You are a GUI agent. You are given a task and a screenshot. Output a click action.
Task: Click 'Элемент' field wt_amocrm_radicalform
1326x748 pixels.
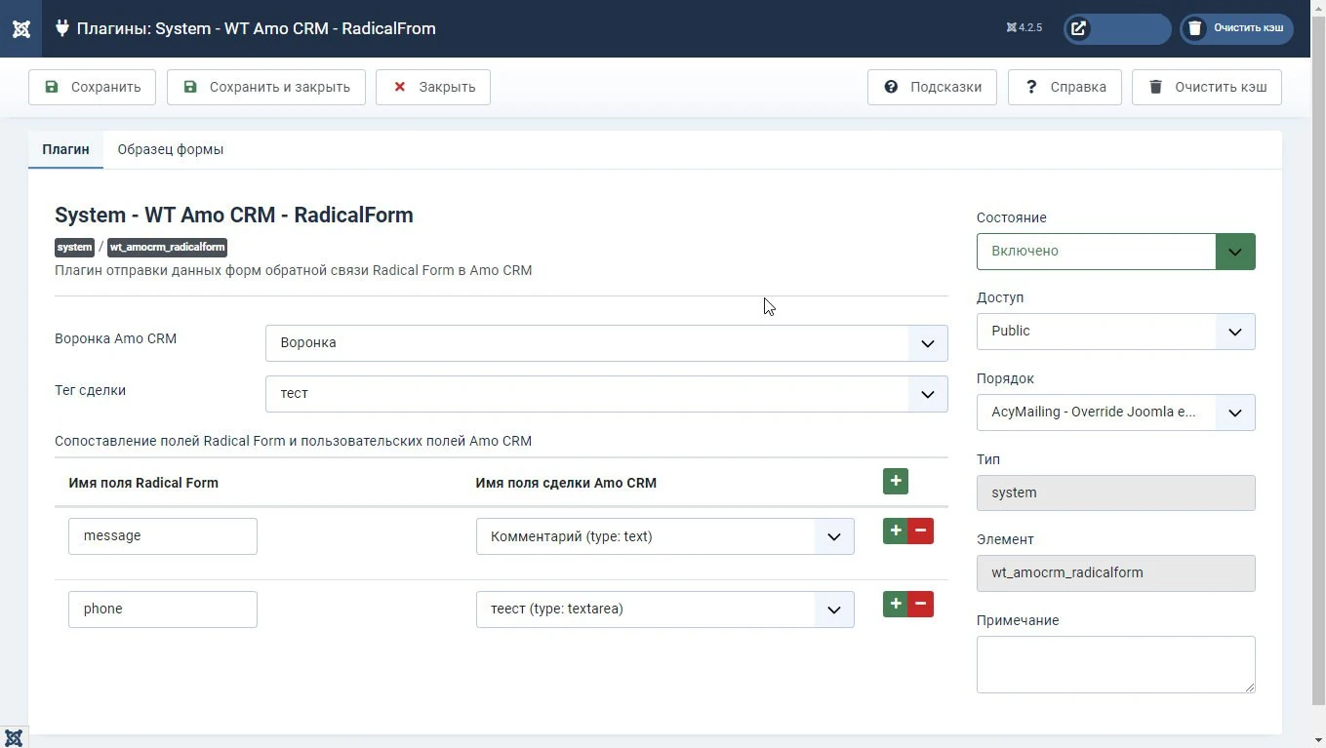tap(1115, 573)
